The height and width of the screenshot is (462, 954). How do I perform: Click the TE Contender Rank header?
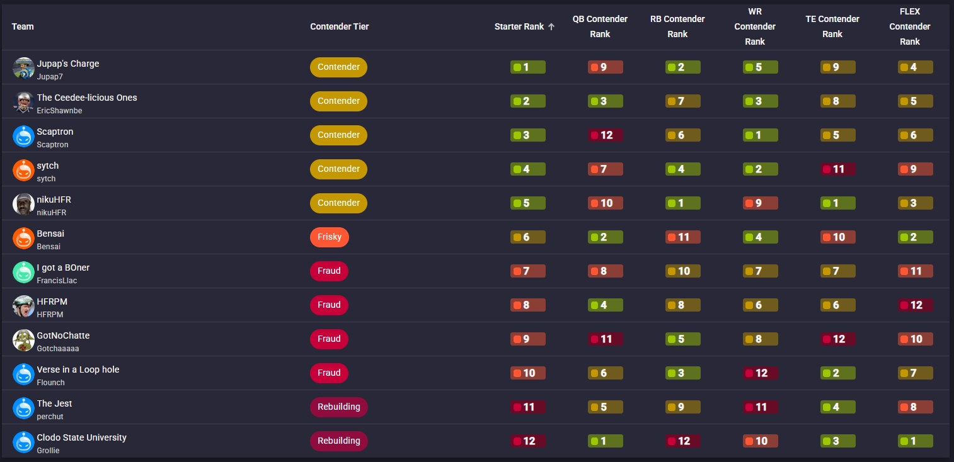point(832,26)
